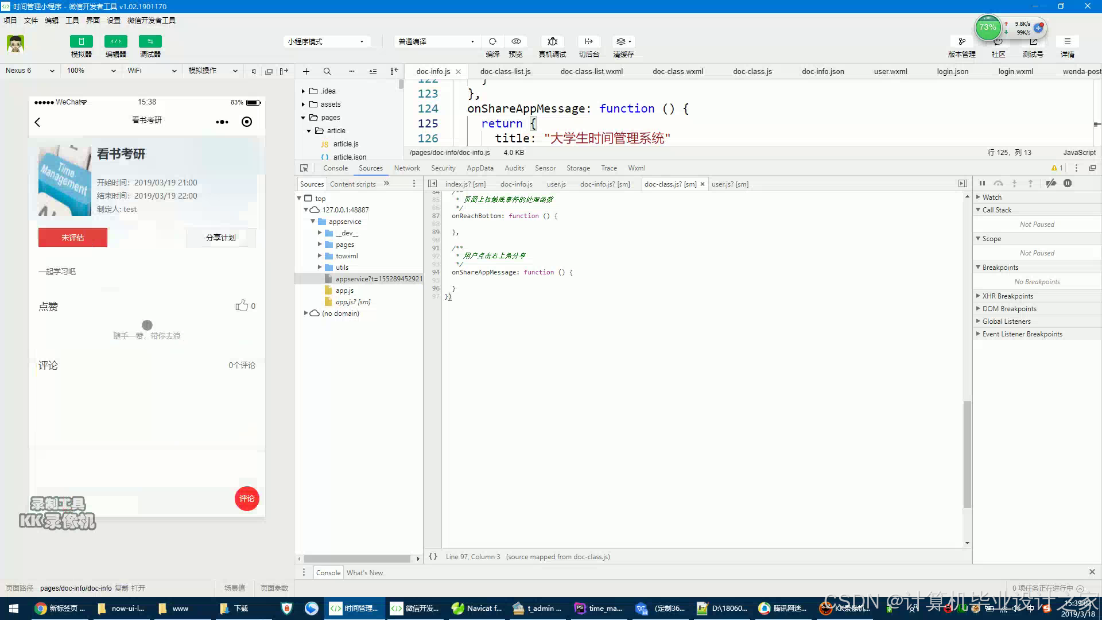This screenshot has height=620, width=1102.
Task: Click the source code vertical scrollbar
Action: tap(967, 454)
